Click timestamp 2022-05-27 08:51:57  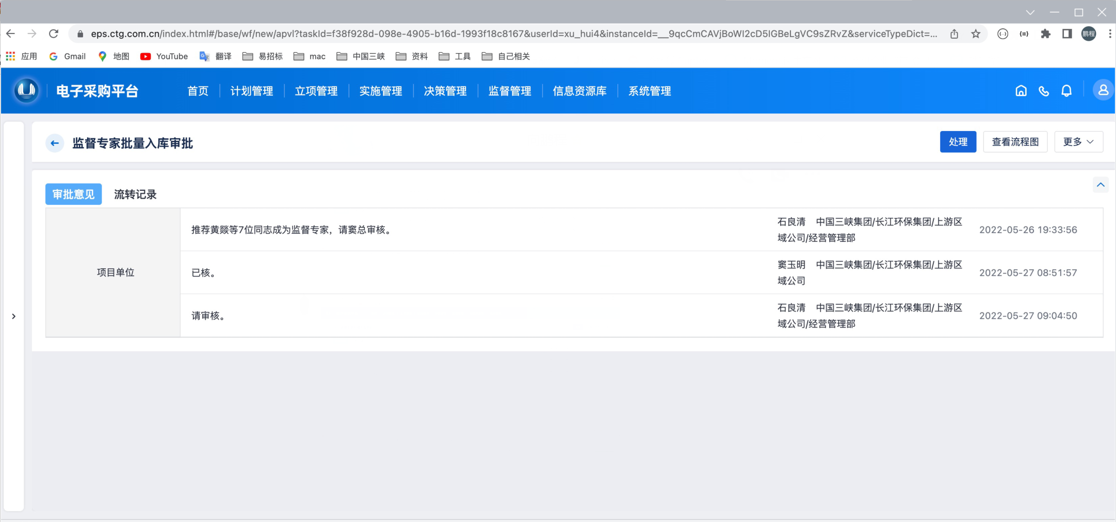pyautogui.click(x=1028, y=272)
